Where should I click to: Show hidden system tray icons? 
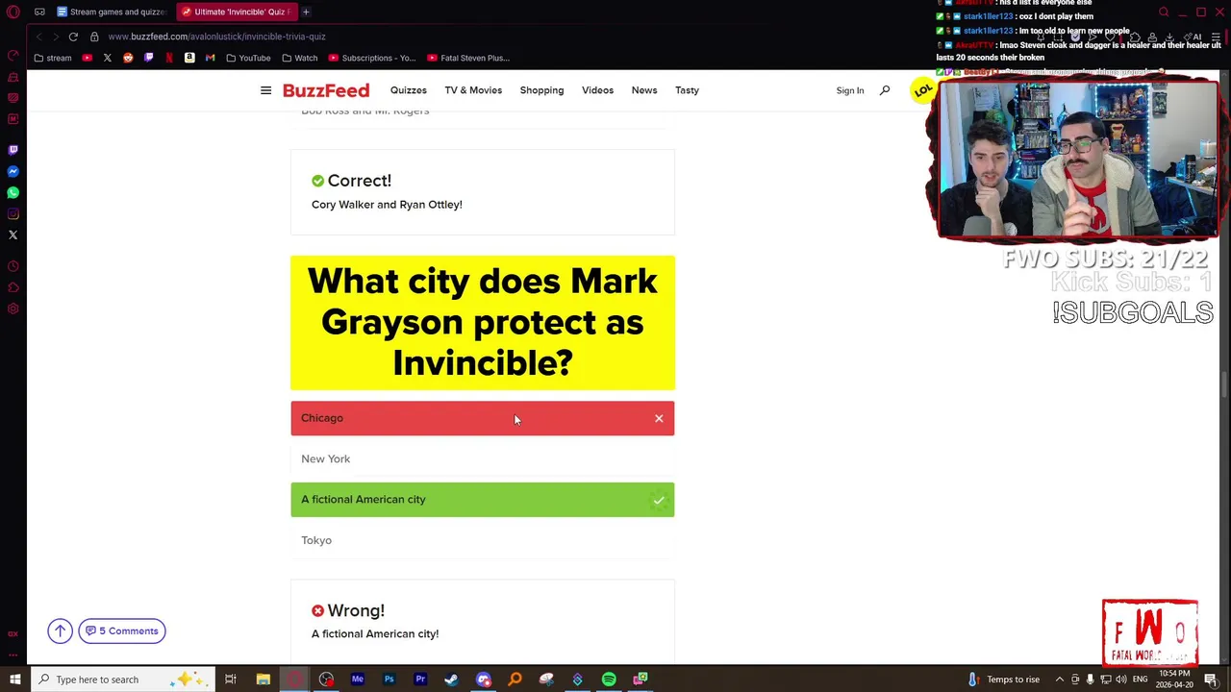click(1060, 680)
